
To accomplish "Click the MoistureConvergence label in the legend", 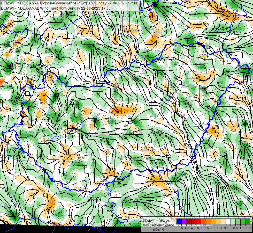I will point(158,225).
